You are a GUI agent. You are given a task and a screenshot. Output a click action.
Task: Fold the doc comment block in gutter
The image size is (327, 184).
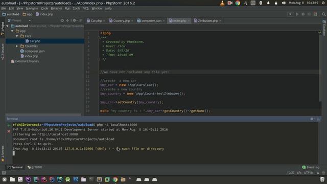pos(99,38)
